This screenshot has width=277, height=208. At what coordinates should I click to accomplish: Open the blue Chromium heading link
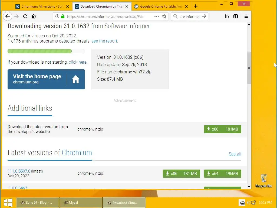77,153
